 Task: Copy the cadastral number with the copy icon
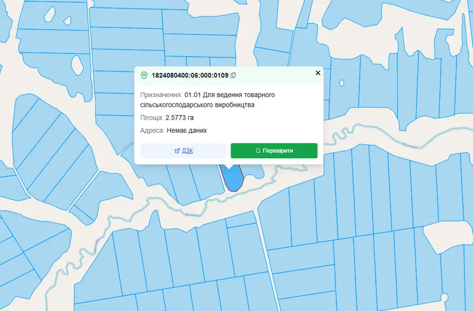(233, 75)
